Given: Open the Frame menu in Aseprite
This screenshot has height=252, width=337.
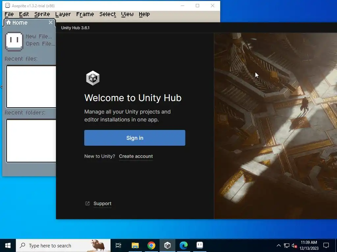Looking at the screenshot, I should 85,14.
